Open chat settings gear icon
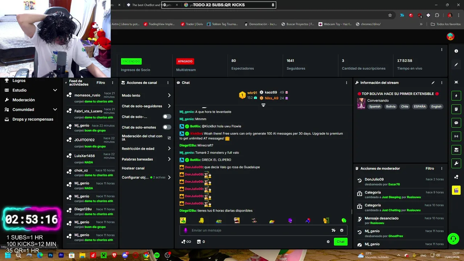 click(328, 242)
